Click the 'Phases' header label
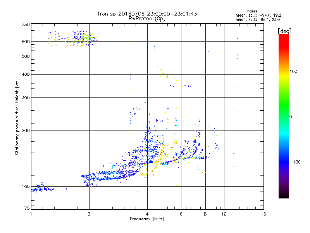 pos(251,11)
